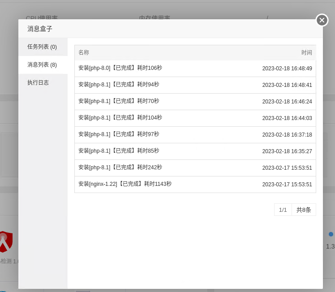The height and width of the screenshot is (292, 335).
Task: Click the timestamp 2023-02-18 16:37:18
Action: 287,135
